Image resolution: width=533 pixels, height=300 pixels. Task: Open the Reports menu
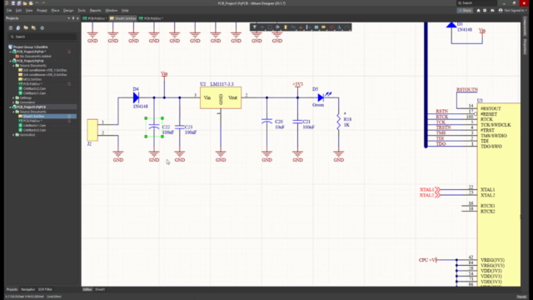pos(96,11)
